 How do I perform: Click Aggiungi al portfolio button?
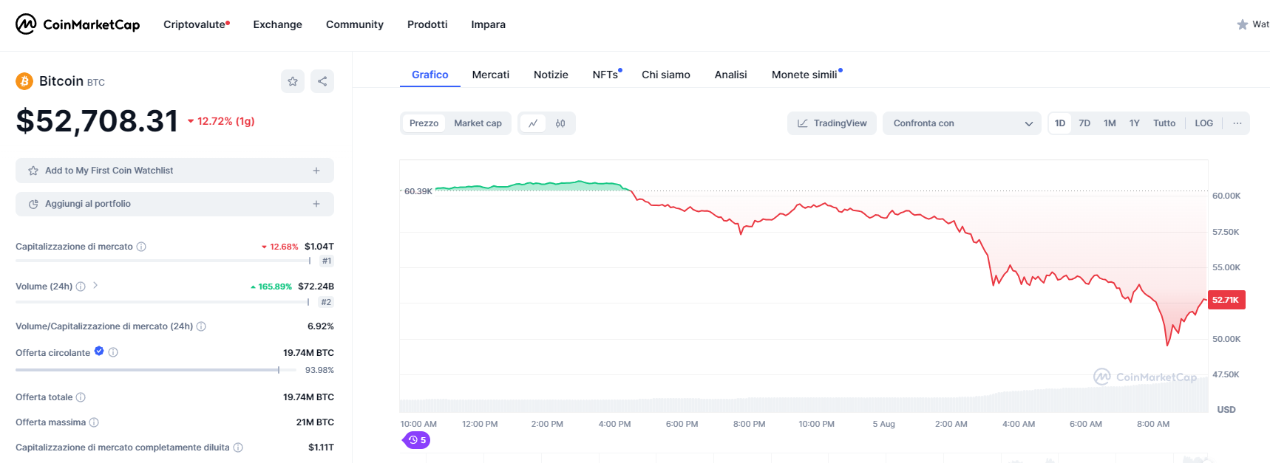click(174, 204)
